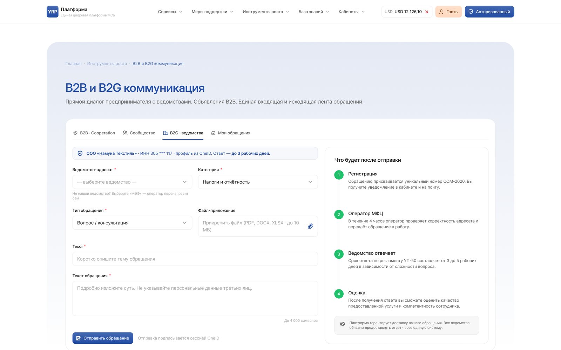Screen dimensions: 561x350
Task: Open the Сервисы menu
Action: pyautogui.click(x=170, y=12)
